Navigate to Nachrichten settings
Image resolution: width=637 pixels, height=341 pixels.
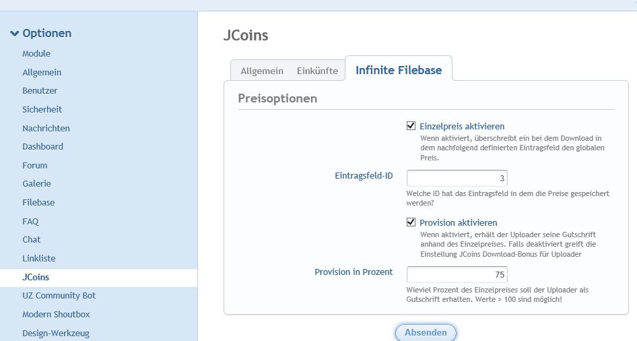(46, 128)
